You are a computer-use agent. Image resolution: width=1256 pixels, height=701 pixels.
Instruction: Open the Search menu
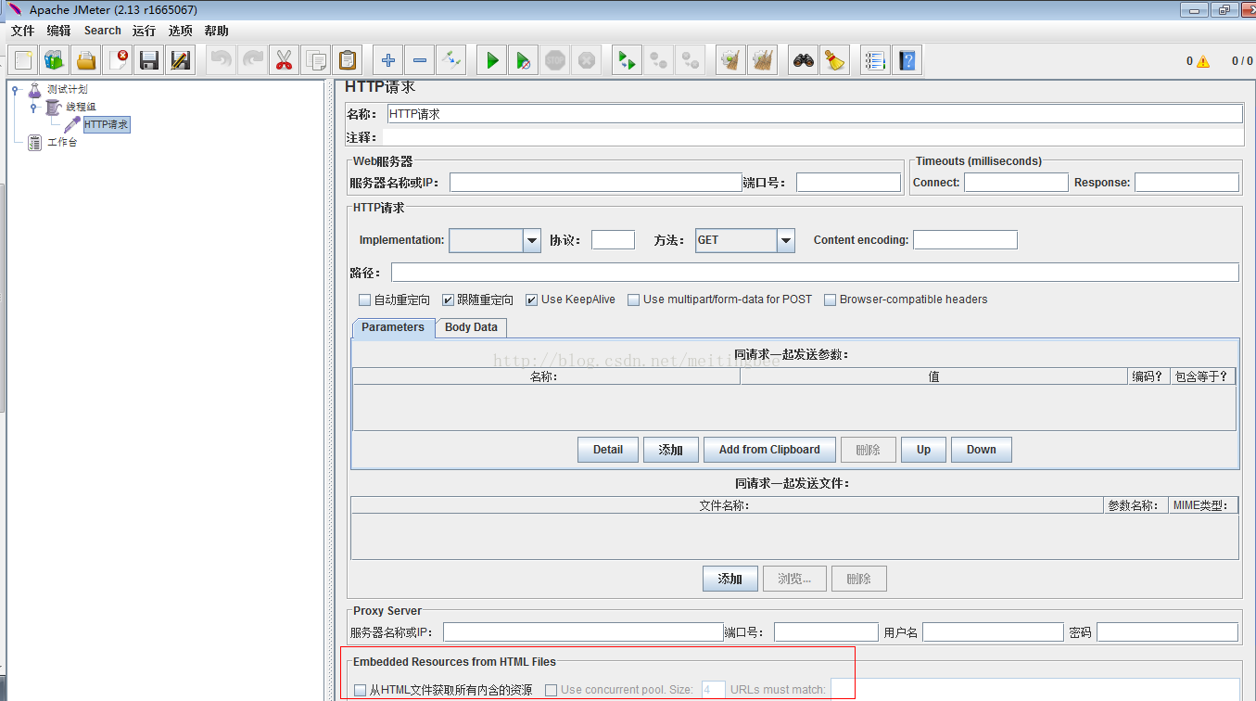click(x=102, y=31)
